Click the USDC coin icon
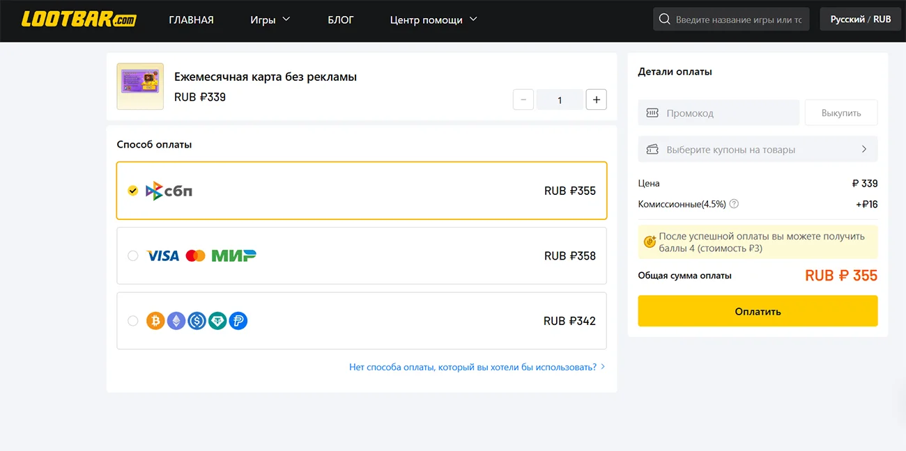The width and height of the screenshot is (906, 451). coord(197,321)
